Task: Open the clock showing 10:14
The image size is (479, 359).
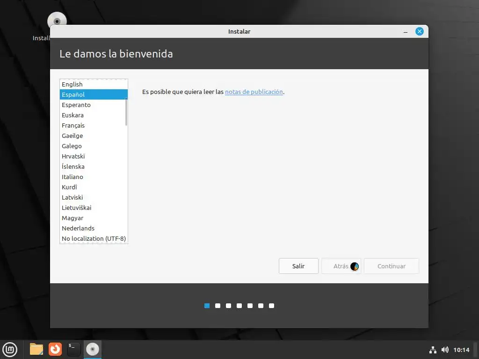Action: click(461, 350)
